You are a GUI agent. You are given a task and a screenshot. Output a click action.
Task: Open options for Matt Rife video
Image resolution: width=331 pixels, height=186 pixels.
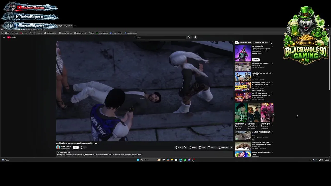pyautogui.click(x=273, y=94)
